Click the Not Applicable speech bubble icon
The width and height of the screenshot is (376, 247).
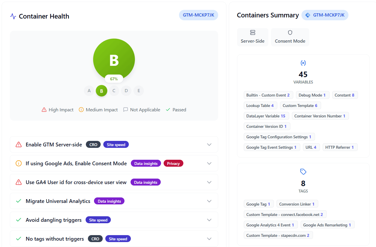point(126,110)
